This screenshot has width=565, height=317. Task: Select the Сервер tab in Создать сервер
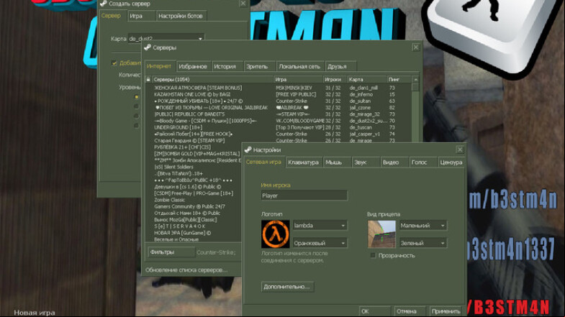coord(112,16)
